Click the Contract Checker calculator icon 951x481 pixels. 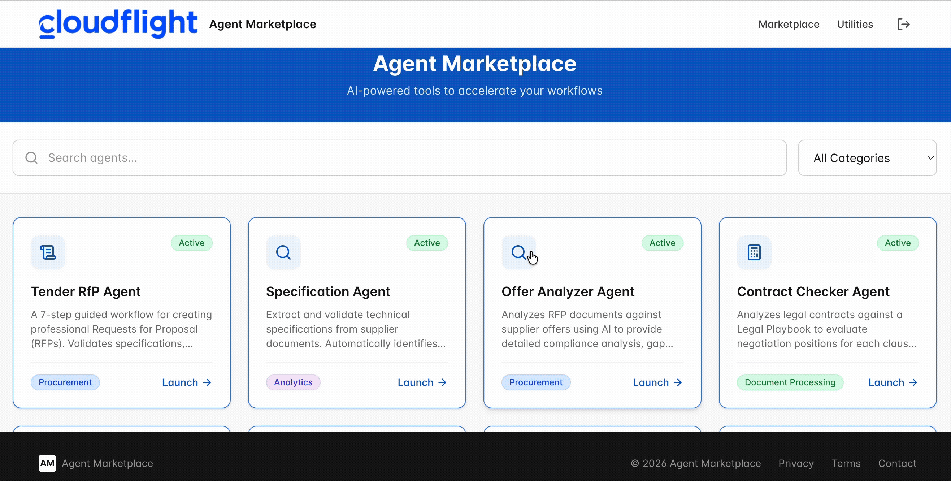click(x=754, y=252)
